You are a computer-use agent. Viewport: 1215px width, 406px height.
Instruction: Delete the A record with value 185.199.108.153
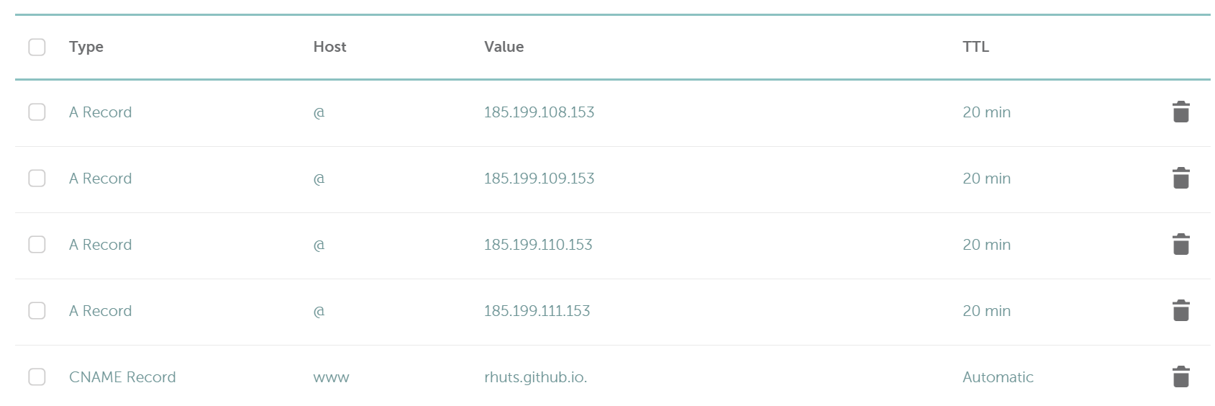point(1180,112)
